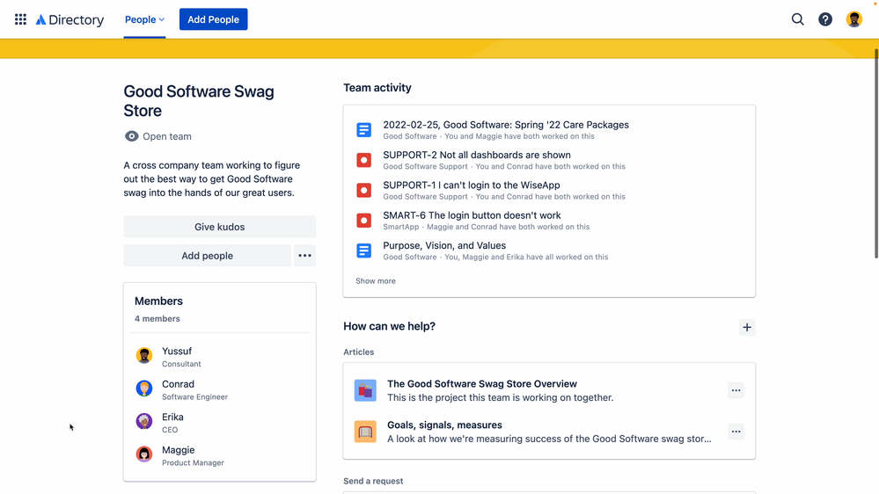Screen dimensions: 879x494
Task: Open 2022-02-25 Spring '22 Care Packages page
Action: point(506,125)
